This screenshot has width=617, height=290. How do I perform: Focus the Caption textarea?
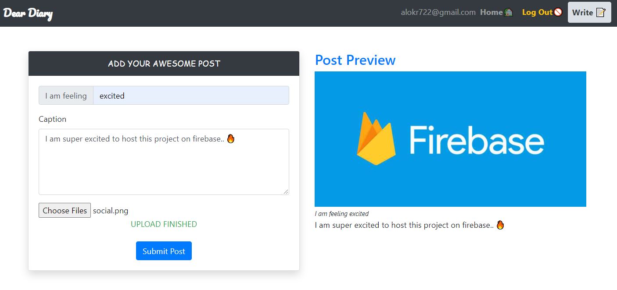(164, 162)
